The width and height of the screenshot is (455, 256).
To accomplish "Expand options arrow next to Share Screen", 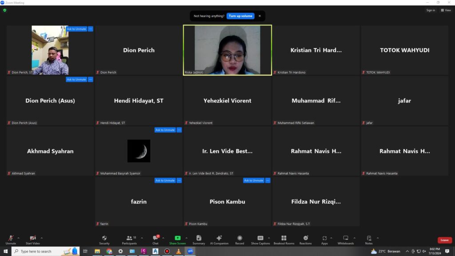I will click(x=186, y=238).
